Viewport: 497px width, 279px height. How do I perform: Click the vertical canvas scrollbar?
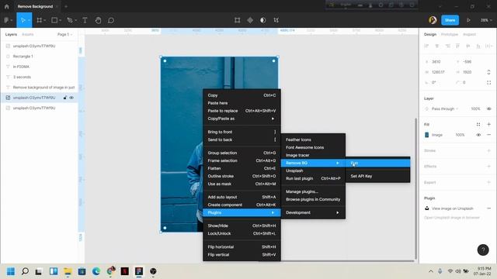click(416, 188)
